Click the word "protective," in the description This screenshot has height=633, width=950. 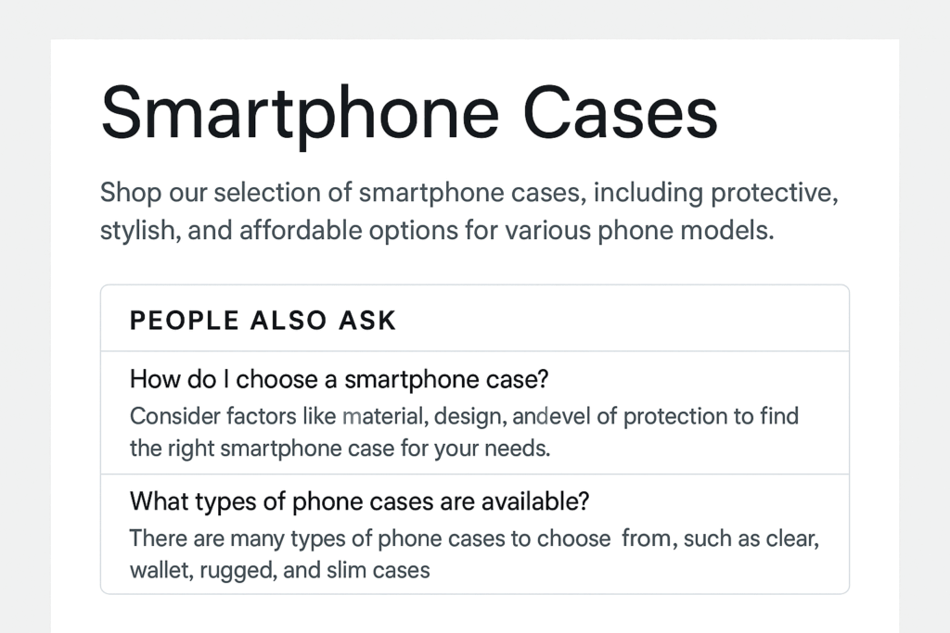775,193
